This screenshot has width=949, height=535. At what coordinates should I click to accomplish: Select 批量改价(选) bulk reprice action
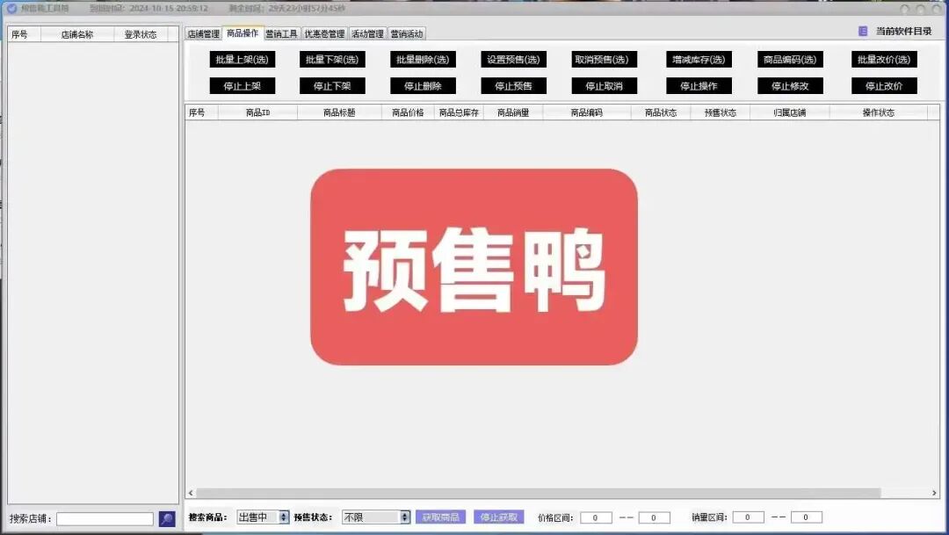[883, 59]
